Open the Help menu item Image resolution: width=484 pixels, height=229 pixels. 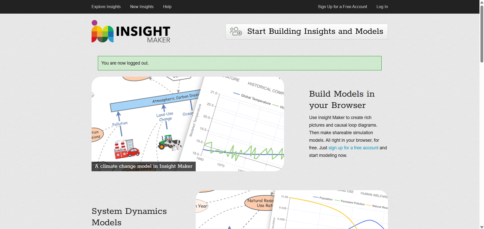[167, 7]
